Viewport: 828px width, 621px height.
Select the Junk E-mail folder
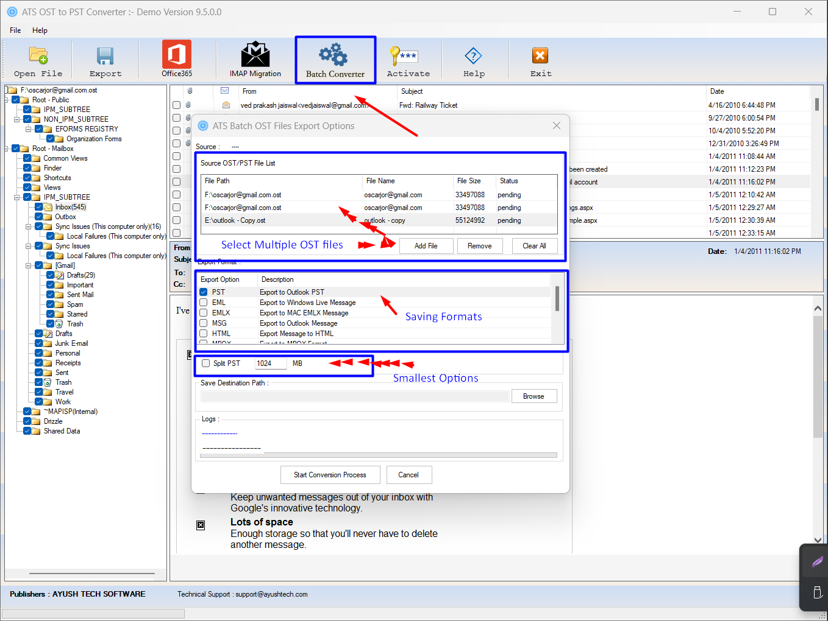71,343
